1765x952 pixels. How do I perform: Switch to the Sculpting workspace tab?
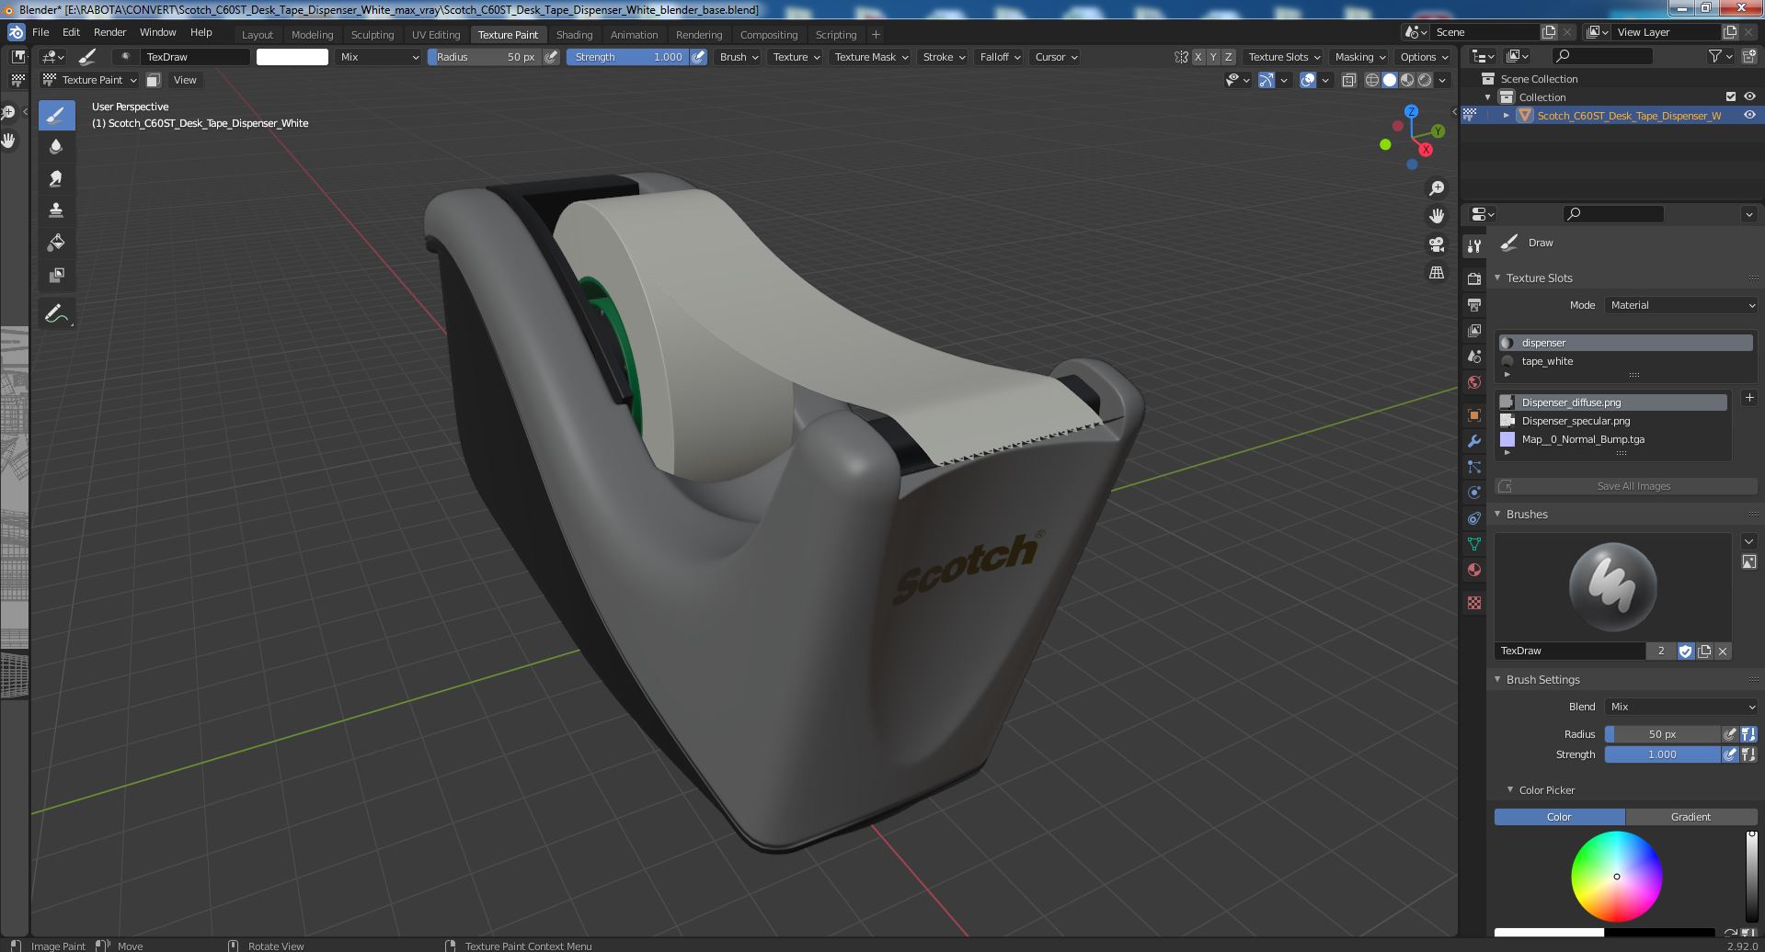point(372,35)
